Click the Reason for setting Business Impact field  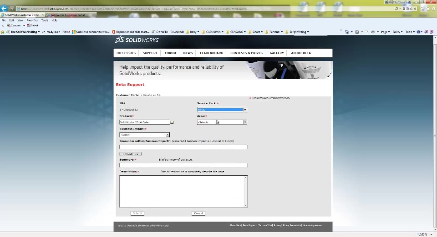(x=183, y=147)
